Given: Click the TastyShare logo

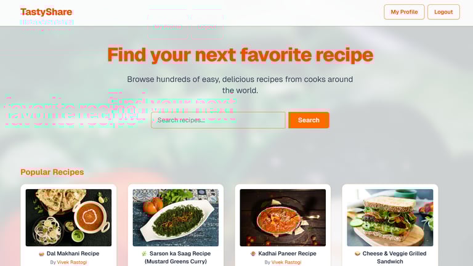Looking at the screenshot, I should click(x=46, y=12).
